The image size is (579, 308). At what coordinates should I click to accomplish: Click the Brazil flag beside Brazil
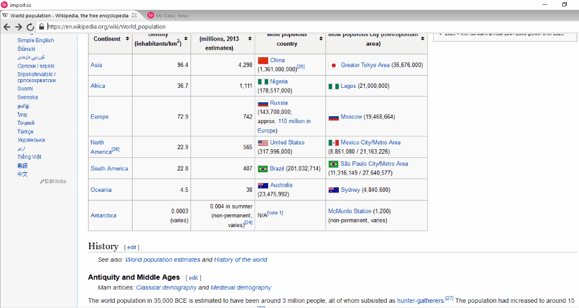click(262, 169)
